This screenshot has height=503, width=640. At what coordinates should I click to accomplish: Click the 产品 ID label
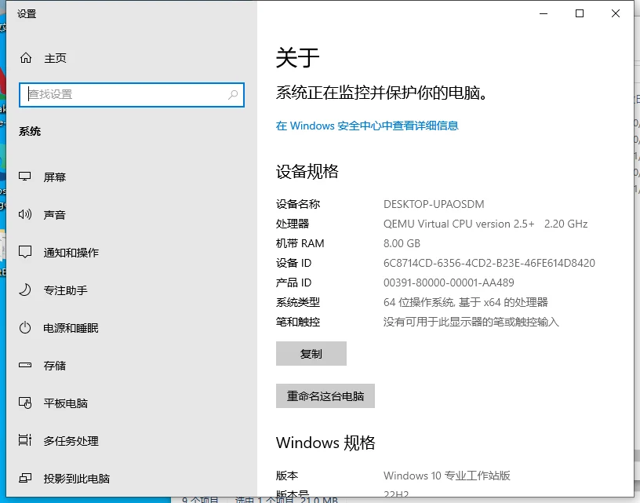point(293,282)
